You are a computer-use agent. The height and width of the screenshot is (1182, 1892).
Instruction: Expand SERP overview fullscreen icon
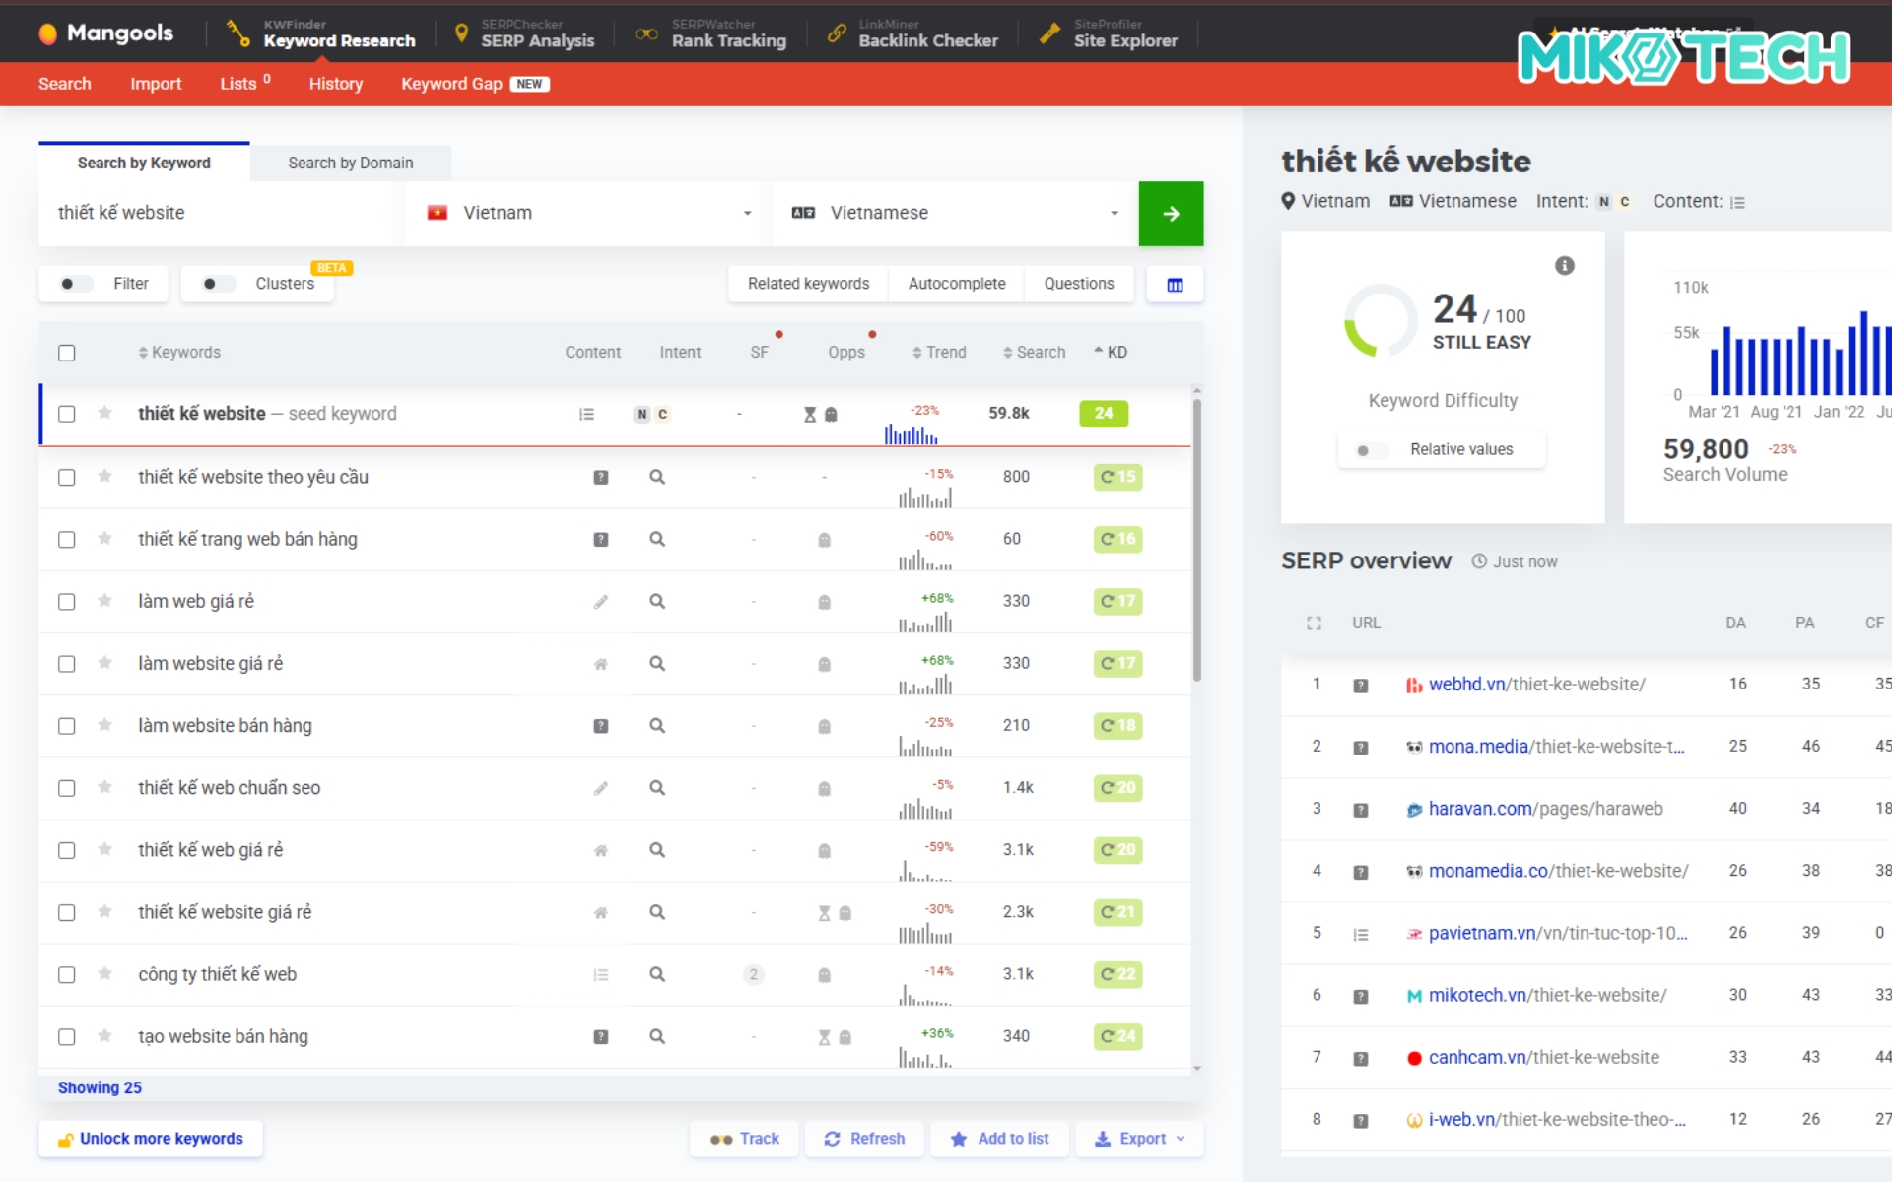click(x=1314, y=624)
